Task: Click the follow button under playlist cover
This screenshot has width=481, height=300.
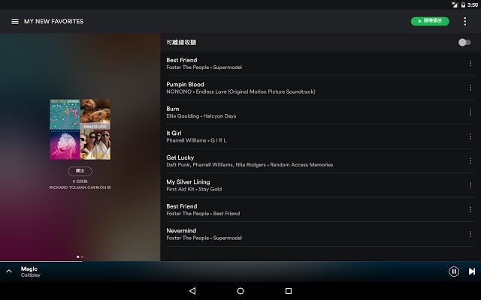Action: pos(80,171)
